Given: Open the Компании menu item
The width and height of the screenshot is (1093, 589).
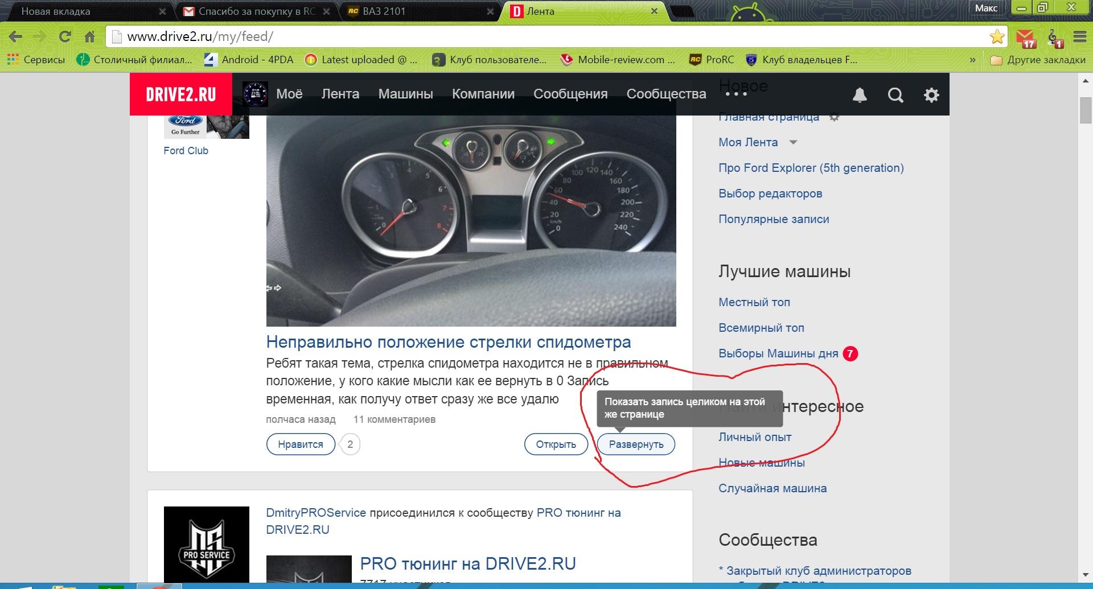Looking at the screenshot, I should click(x=483, y=94).
